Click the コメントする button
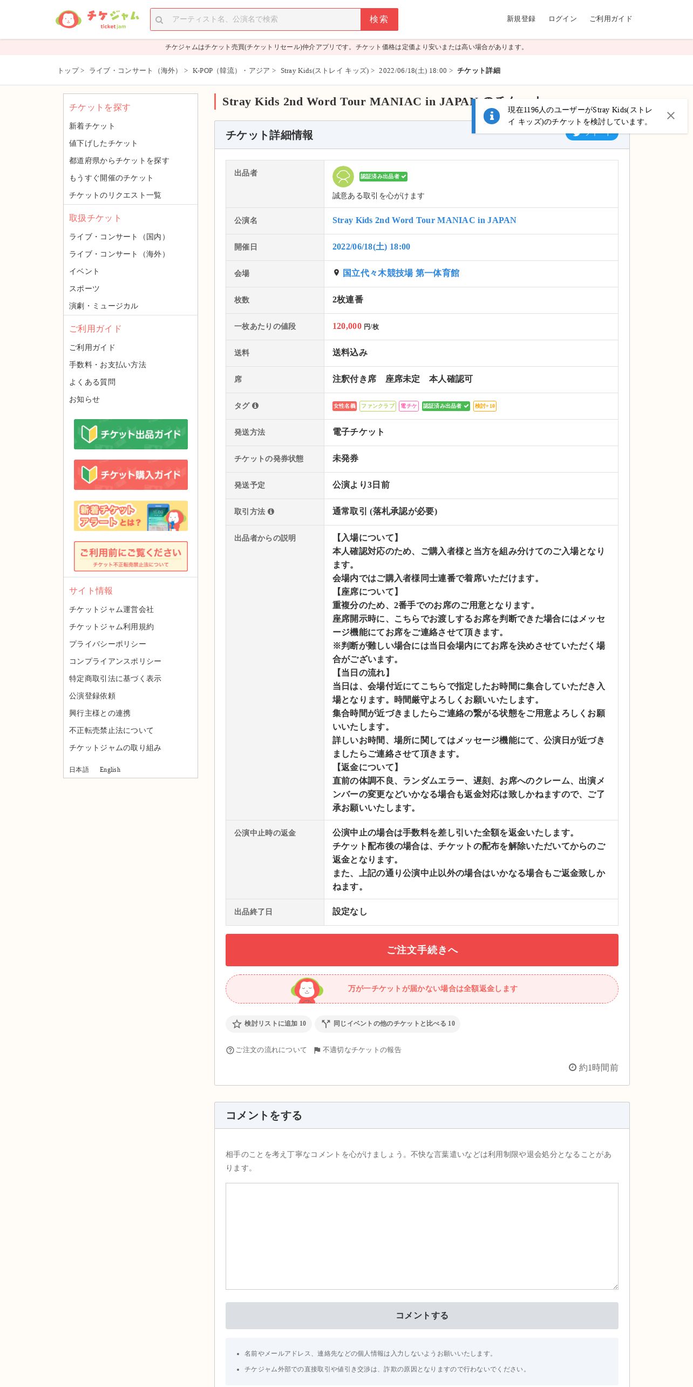This screenshot has height=1387, width=693. pyautogui.click(x=422, y=1316)
